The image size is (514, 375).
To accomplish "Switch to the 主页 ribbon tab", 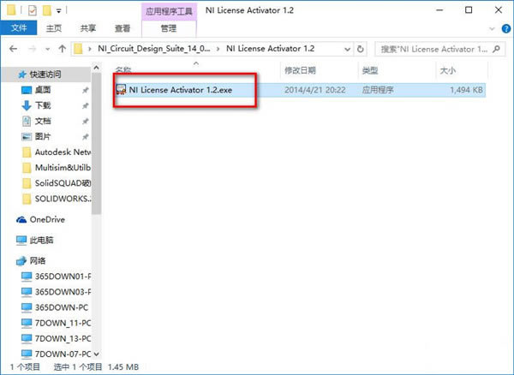I will tap(54, 28).
